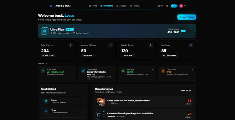Click the Content Type pie icon

click(83, 71)
